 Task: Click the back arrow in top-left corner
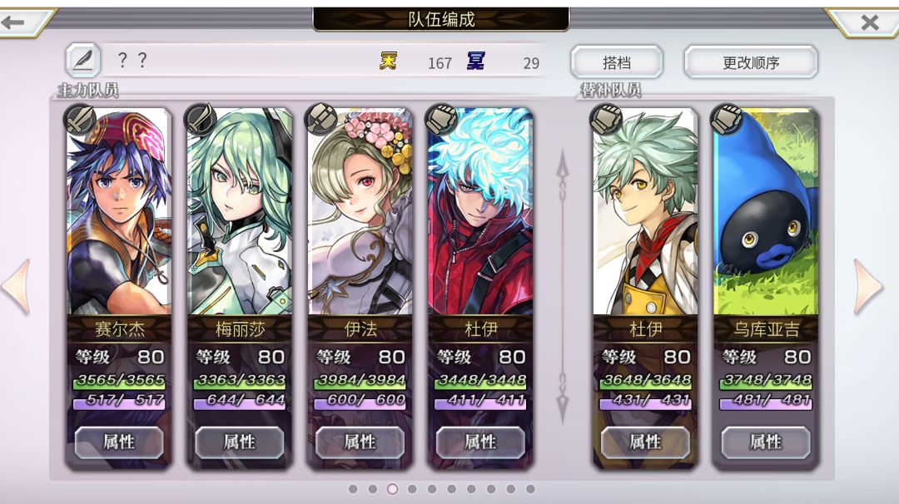point(14,23)
